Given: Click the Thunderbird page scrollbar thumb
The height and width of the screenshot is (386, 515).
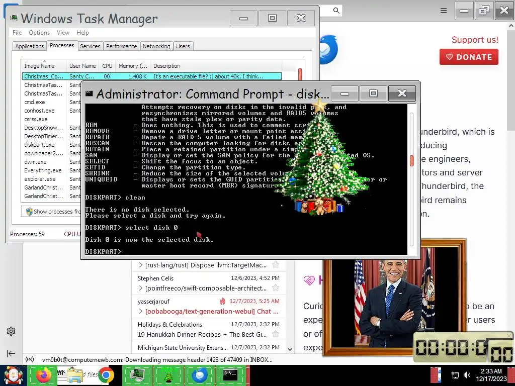Looking at the screenshot, I should click(x=511, y=80).
